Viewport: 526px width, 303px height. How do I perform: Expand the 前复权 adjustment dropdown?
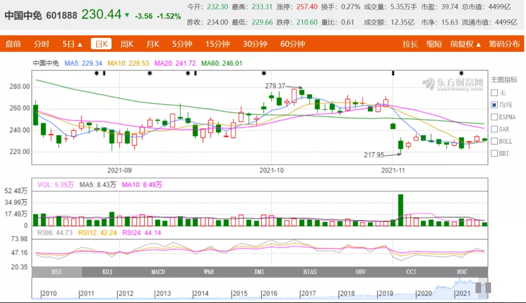coord(478,45)
